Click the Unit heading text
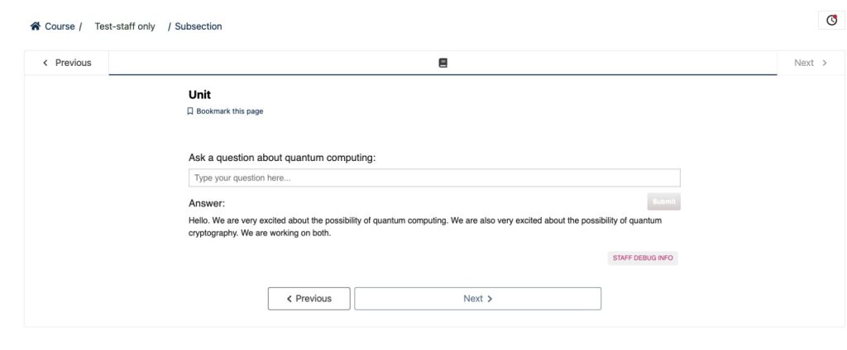The height and width of the screenshot is (350, 847). (x=199, y=95)
